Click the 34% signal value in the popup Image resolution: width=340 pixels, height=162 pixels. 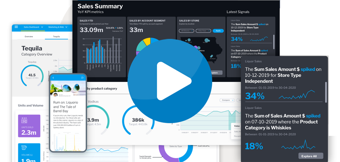click(x=255, y=95)
